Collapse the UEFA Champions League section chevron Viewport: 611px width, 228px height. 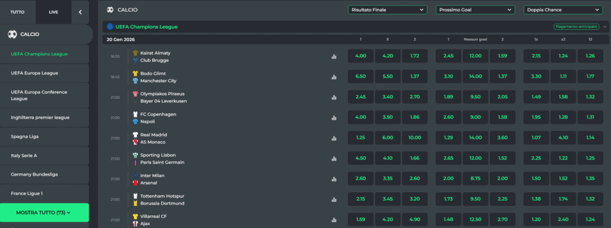[605, 27]
